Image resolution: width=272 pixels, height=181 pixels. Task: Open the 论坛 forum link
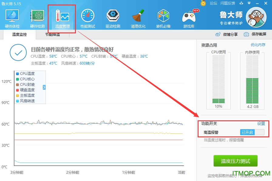pos(213,3)
